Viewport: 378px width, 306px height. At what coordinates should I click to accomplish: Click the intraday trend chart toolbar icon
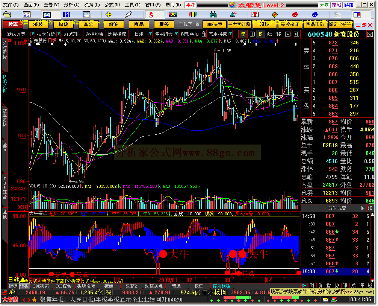coord(27,15)
